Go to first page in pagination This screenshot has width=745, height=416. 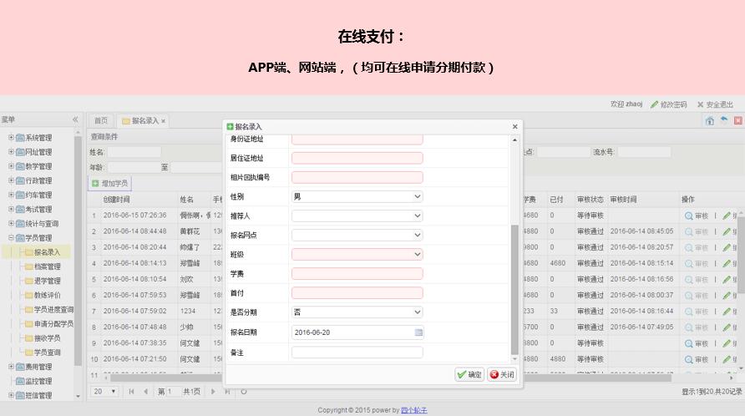coord(131,391)
